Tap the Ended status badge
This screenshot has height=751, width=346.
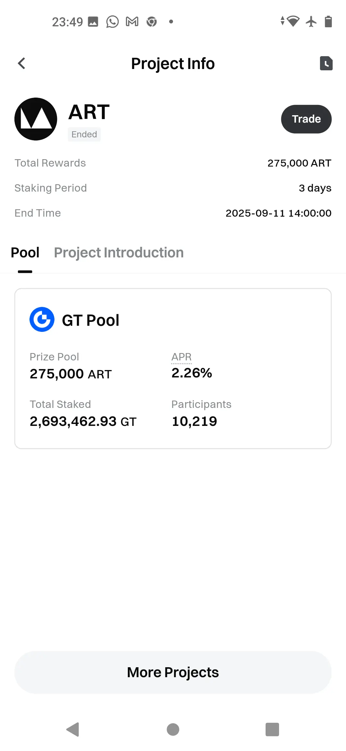[x=84, y=134]
